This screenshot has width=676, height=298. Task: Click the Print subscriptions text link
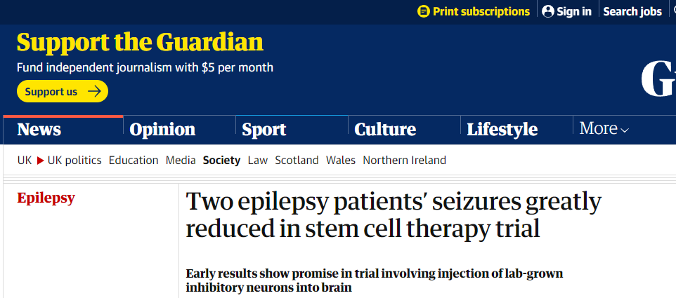coord(481,11)
